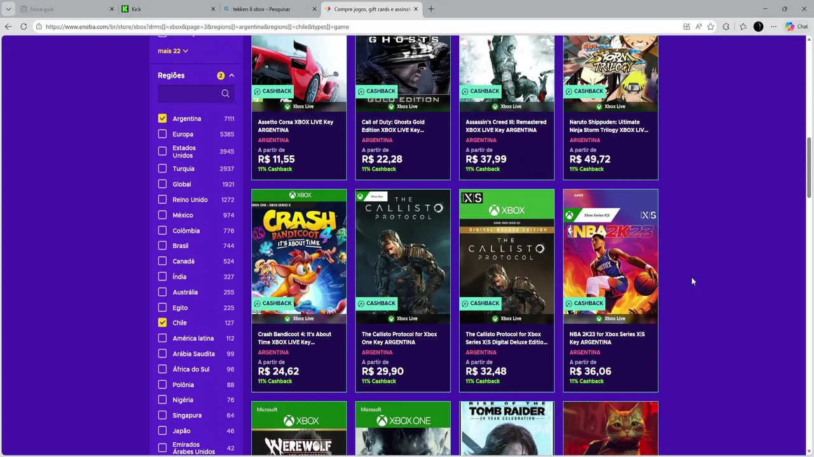Image resolution: width=814 pixels, height=457 pixels.
Task: Check the Global region filter
Action: coord(162,184)
